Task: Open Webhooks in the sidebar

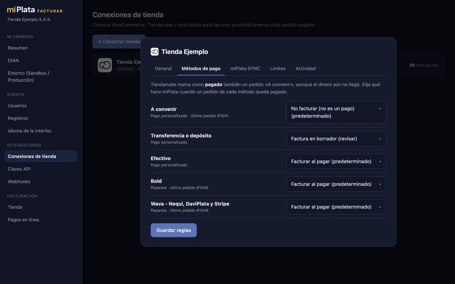Action: coord(41,181)
